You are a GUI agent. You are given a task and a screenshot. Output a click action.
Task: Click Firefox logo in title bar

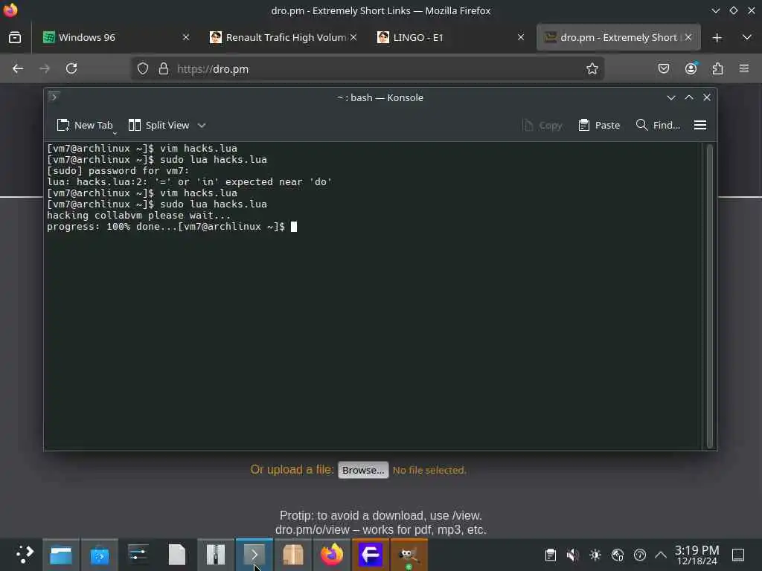[10, 10]
